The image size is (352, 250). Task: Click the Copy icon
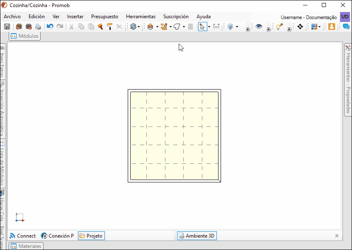coord(81,27)
